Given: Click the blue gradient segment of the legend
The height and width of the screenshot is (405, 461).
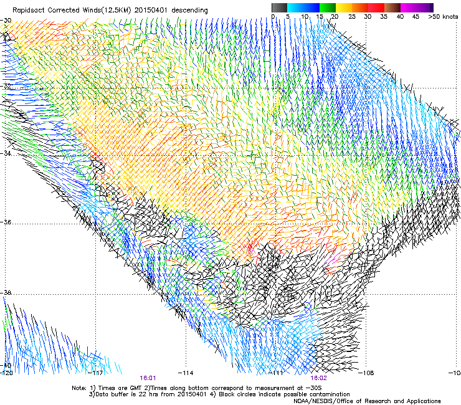Looking at the screenshot, I should pos(303,7).
